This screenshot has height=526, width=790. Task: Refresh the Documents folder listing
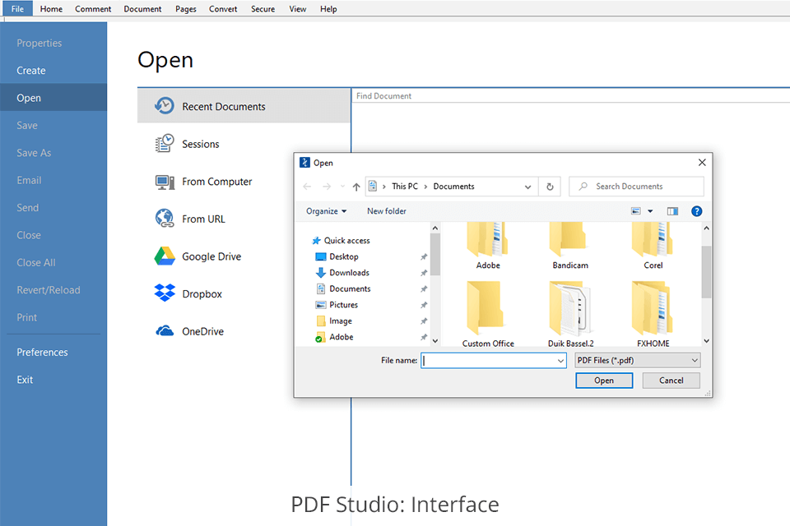click(x=550, y=187)
